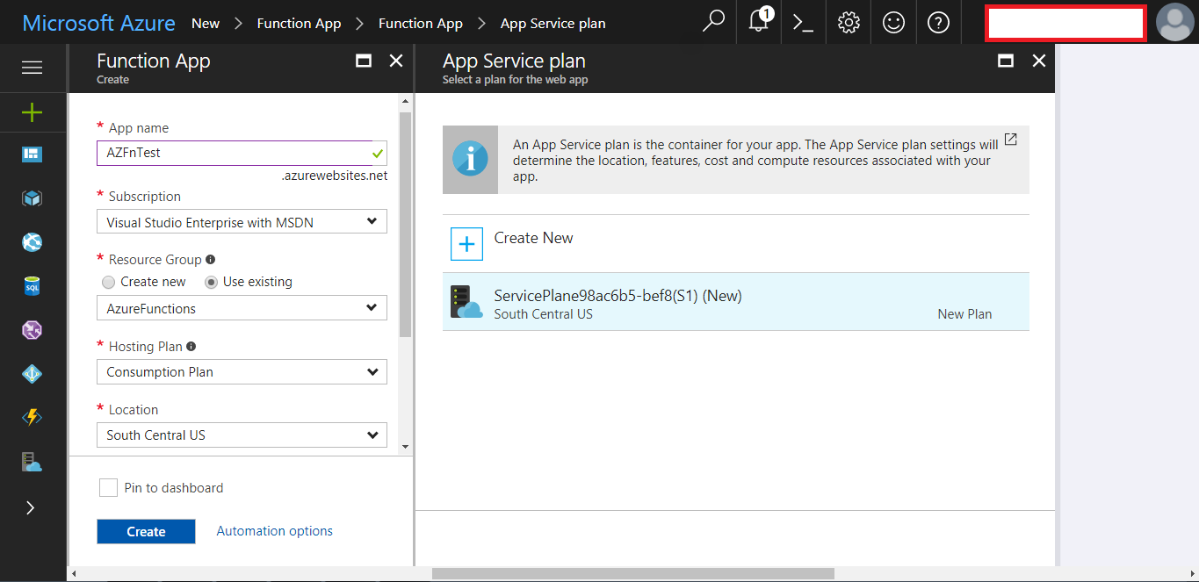Open the AzureFunctions resource group dropdown
Screen dimensions: 1199x582
pyautogui.click(x=242, y=308)
